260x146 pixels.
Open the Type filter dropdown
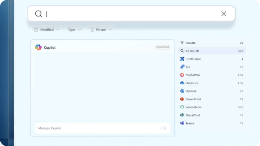[74, 30]
